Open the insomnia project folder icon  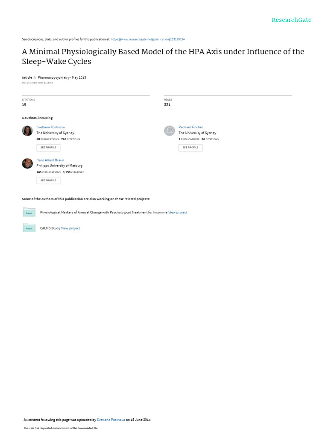click(29, 212)
